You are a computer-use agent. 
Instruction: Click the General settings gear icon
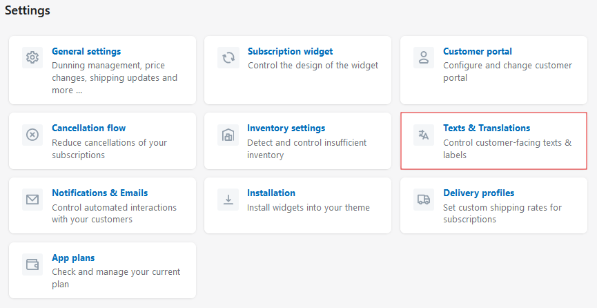(32, 57)
